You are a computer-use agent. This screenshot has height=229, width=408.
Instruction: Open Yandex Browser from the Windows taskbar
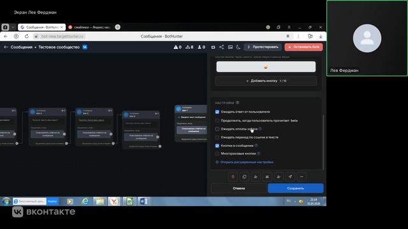[x=114, y=201]
